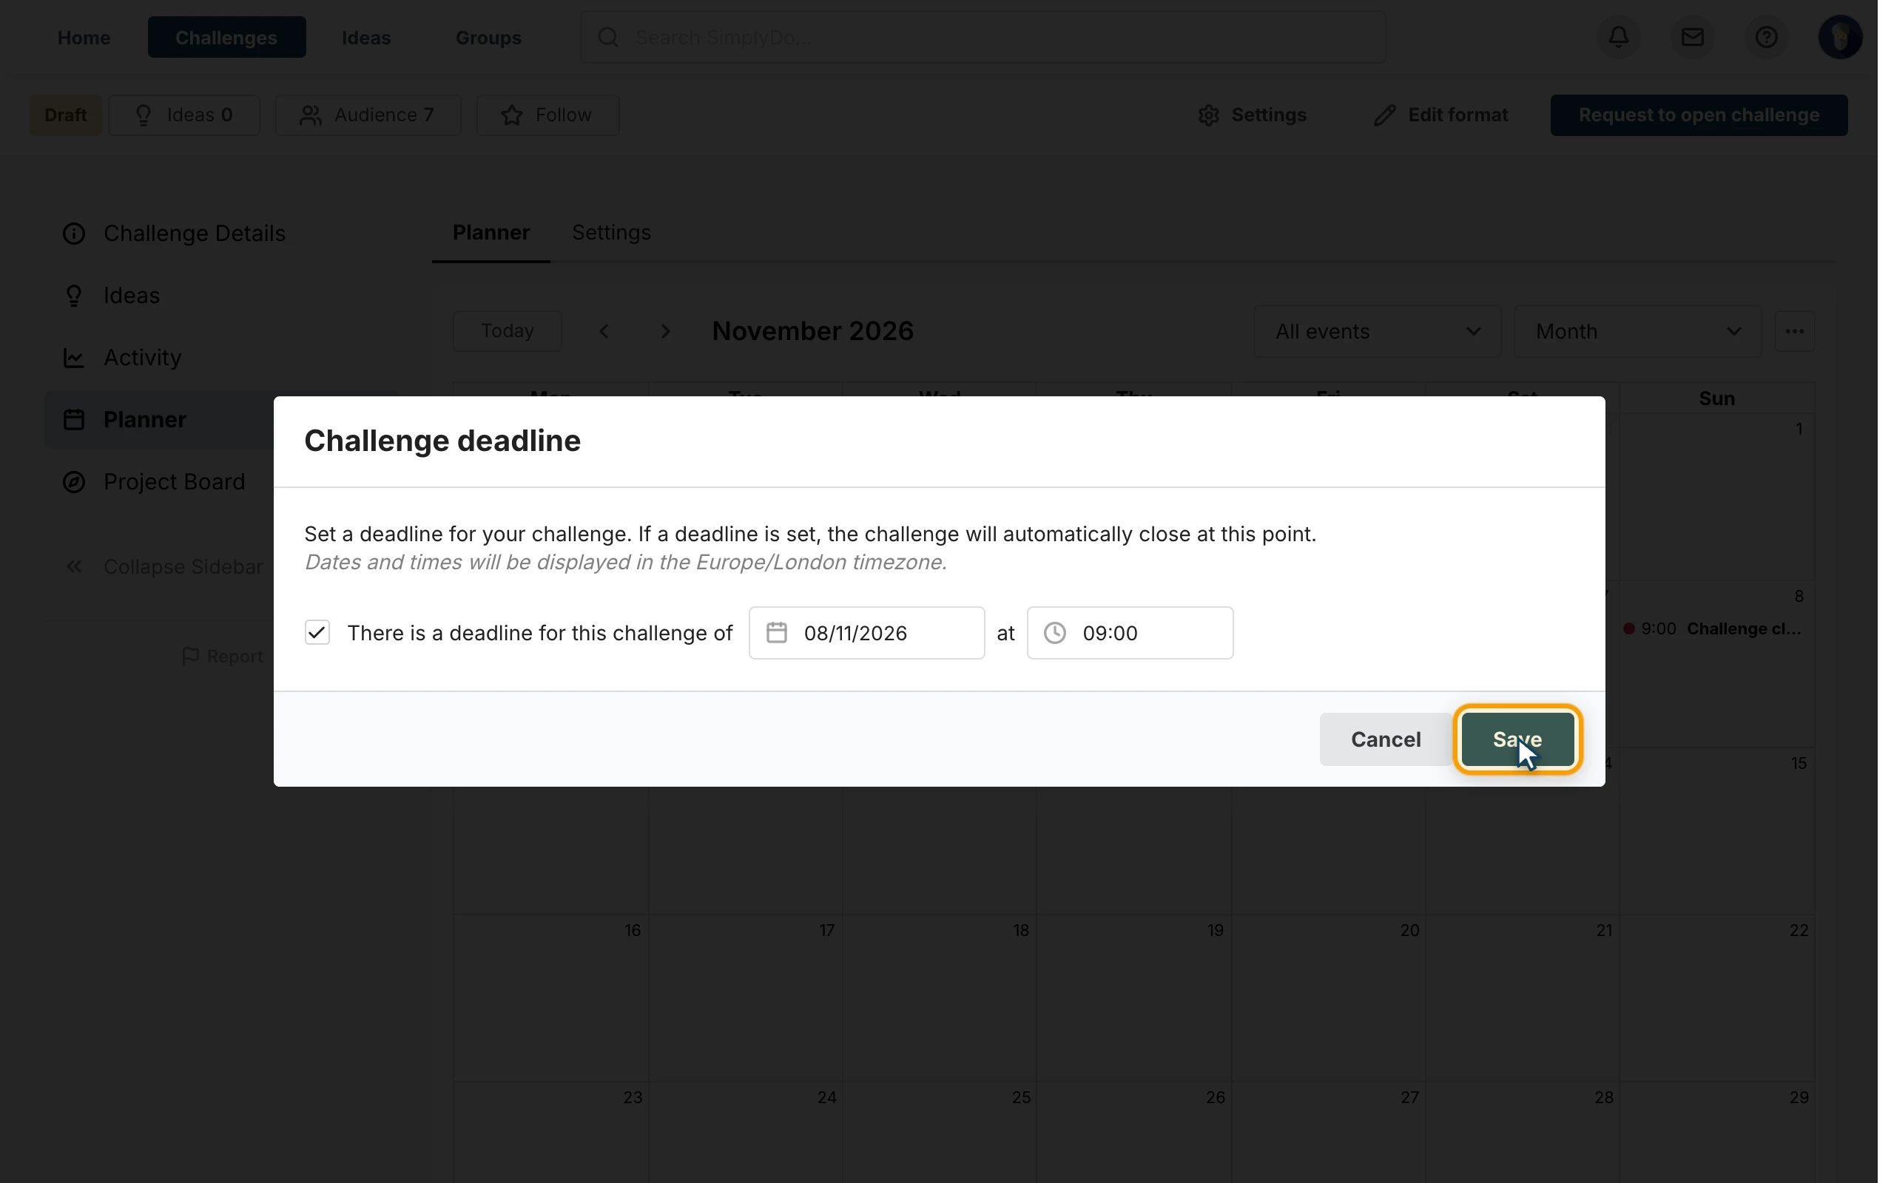This screenshot has width=1894, height=1183.
Task: Click the Settings gear button
Action: point(1252,115)
